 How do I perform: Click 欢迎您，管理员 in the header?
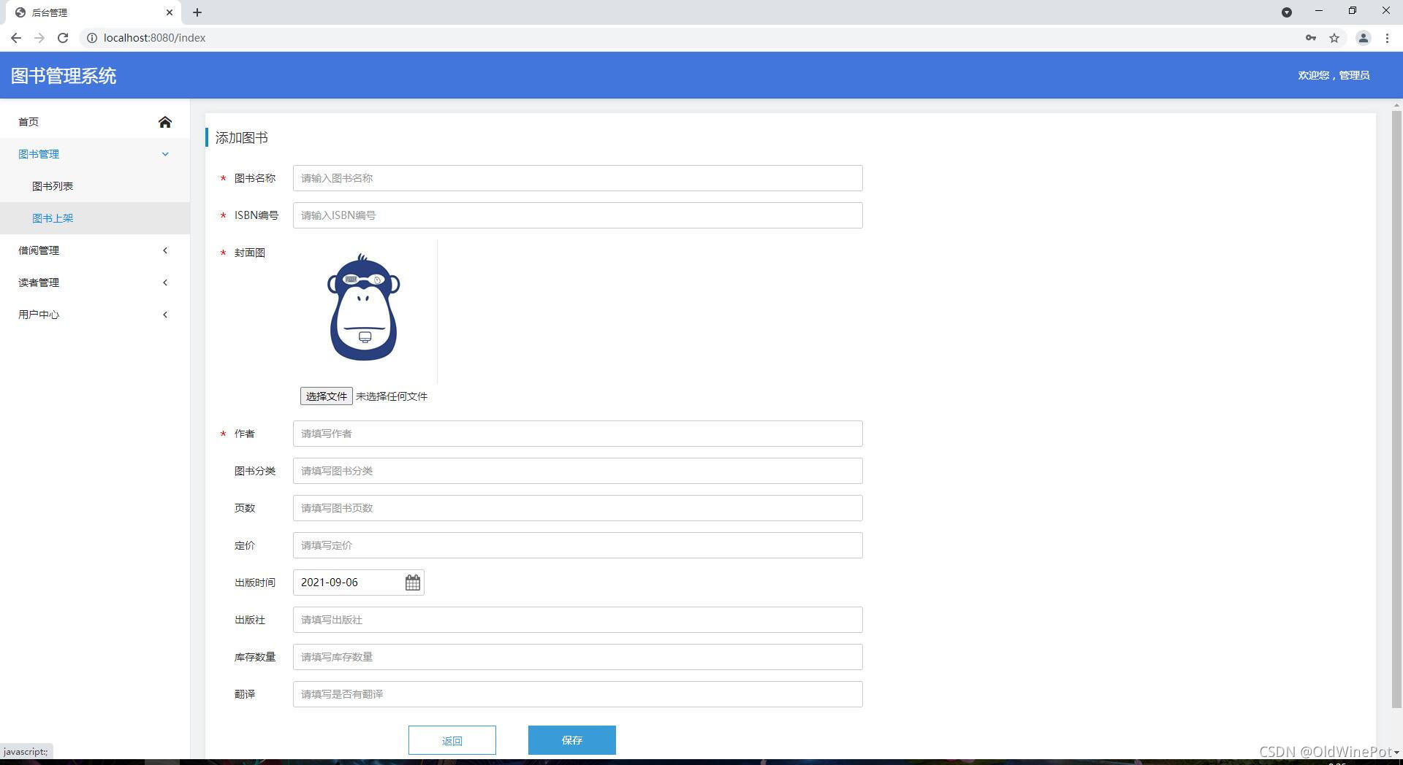(1334, 75)
